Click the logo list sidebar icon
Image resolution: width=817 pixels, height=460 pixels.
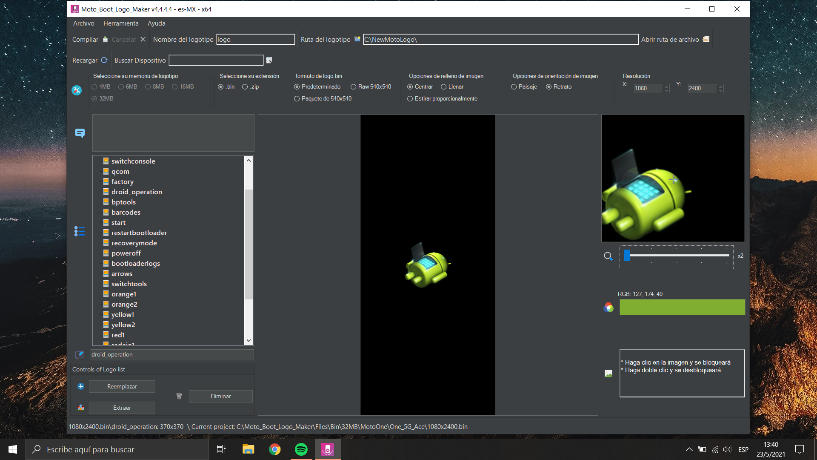click(x=80, y=231)
